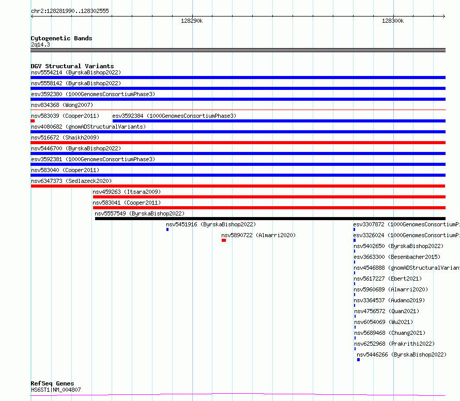Click the ruler's left arrow end

tap(32, 17)
